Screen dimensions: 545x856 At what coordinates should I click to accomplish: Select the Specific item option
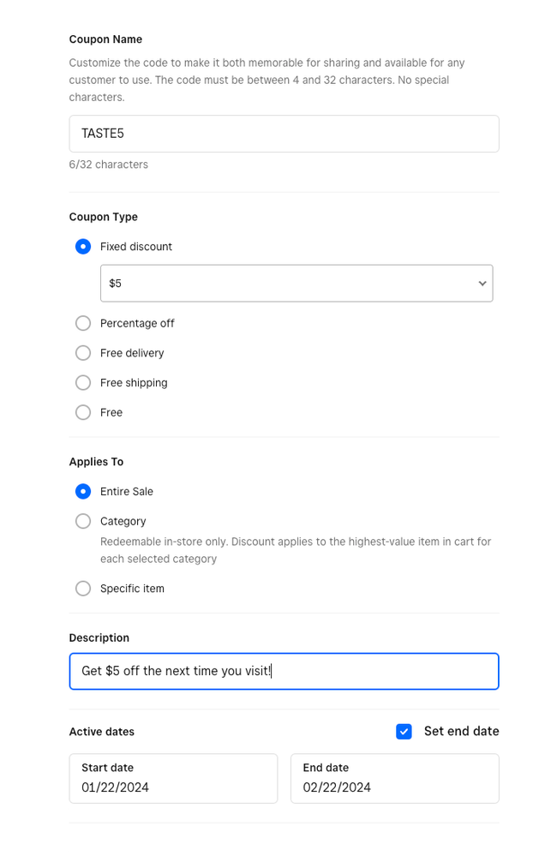point(83,589)
